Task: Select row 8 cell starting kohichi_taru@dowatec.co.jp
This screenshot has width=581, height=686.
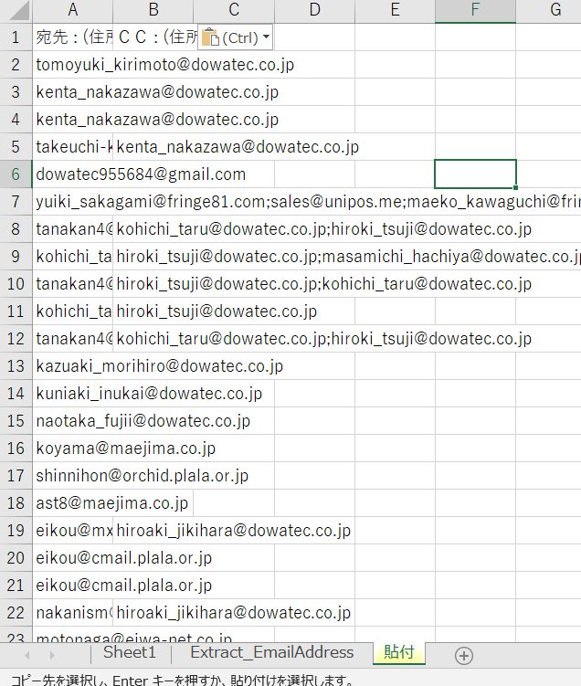Action: [x=153, y=229]
